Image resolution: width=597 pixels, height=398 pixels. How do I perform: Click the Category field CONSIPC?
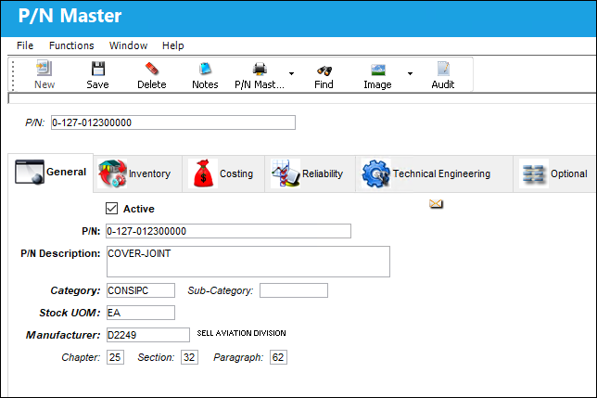click(x=141, y=290)
